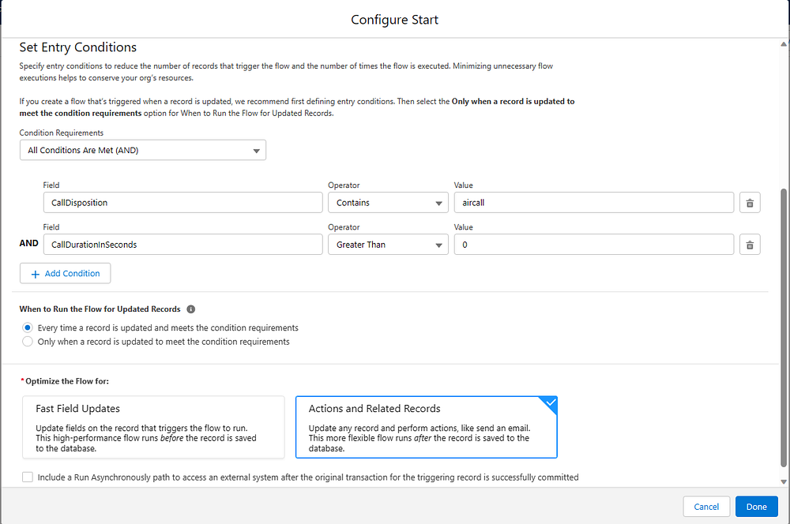Select Only when record is updated to meet requirements
Image resolution: width=790 pixels, height=524 pixels.
[x=28, y=342]
